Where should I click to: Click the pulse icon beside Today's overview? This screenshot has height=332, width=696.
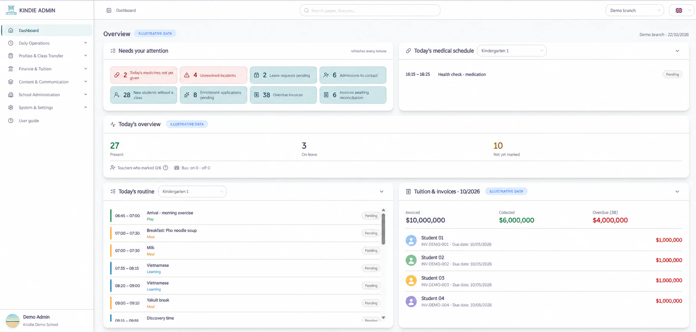pyautogui.click(x=113, y=124)
